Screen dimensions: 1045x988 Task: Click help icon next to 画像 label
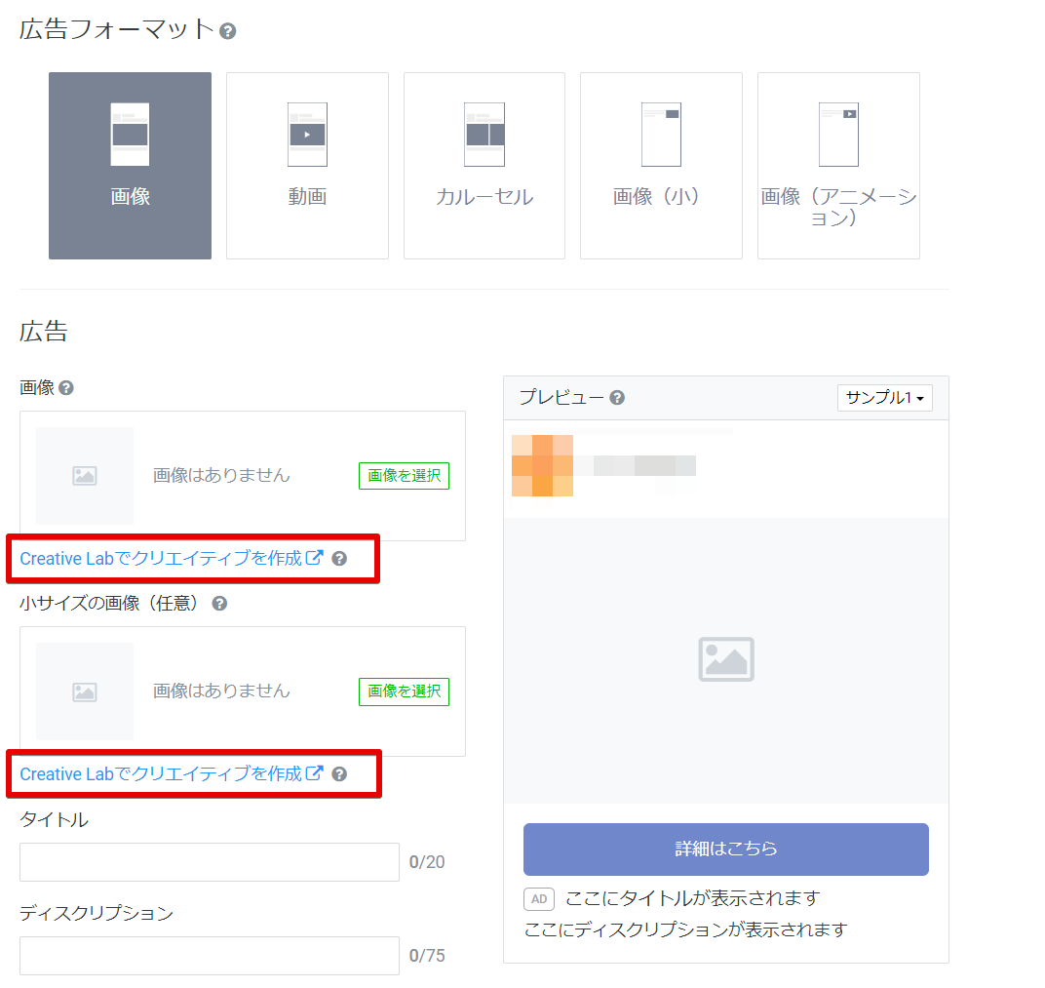(66, 388)
